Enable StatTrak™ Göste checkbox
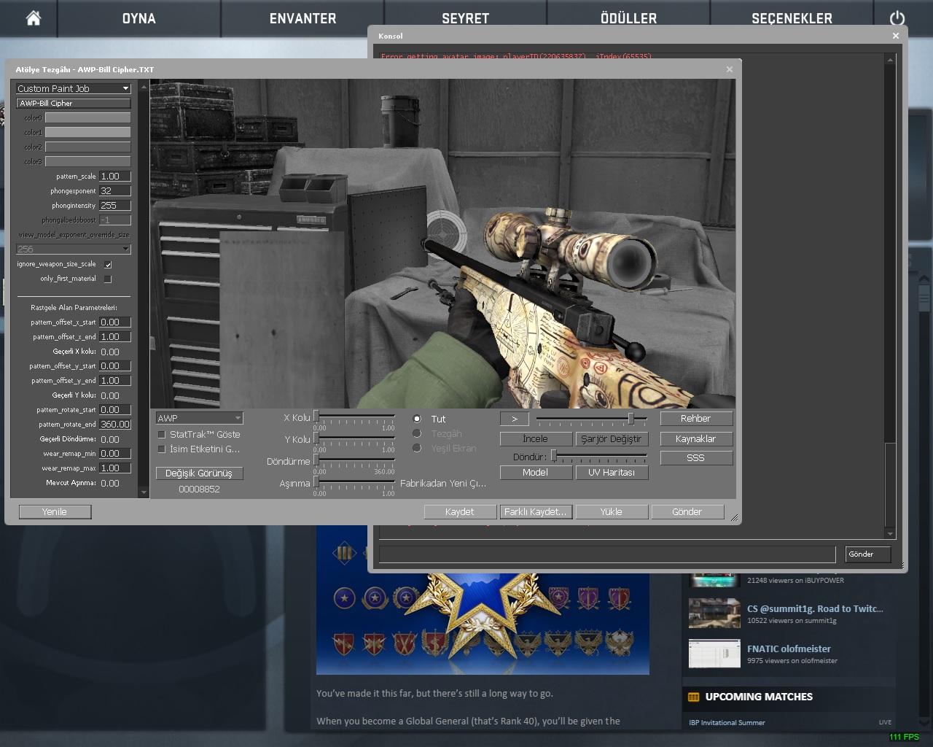Image resolution: width=933 pixels, height=747 pixels. pyautogui.click(x=162, y=434)
